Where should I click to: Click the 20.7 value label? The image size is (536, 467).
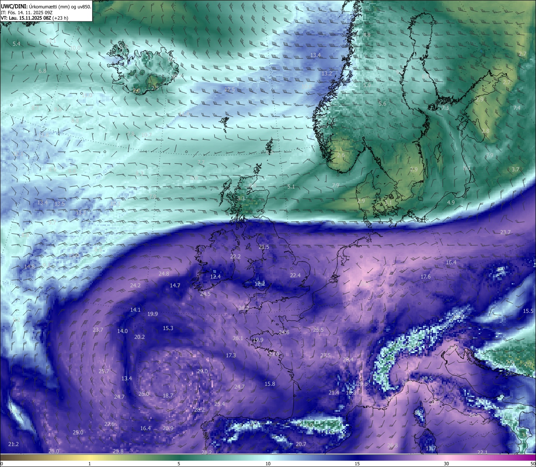point(301,444)
